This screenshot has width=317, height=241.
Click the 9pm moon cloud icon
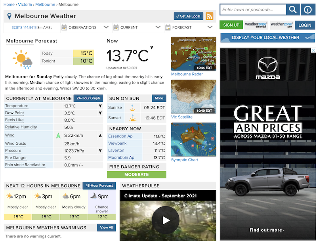(x=93, y=196)
